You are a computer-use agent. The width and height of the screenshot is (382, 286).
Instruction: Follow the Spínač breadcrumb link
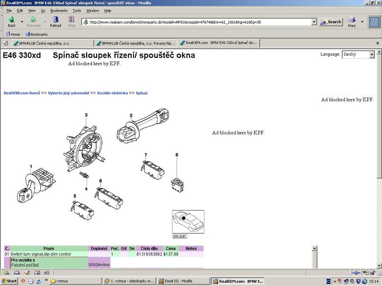142,93
